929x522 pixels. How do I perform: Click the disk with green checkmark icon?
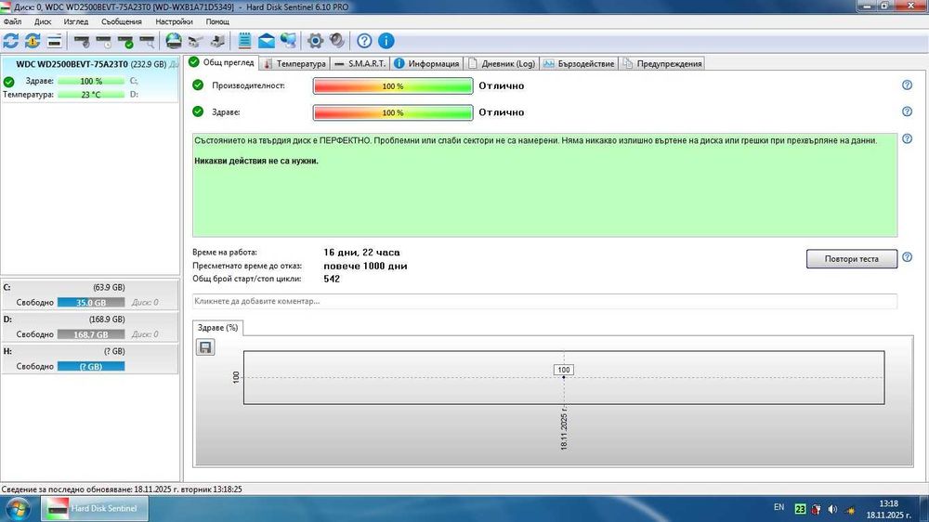[x=125, y=41]
